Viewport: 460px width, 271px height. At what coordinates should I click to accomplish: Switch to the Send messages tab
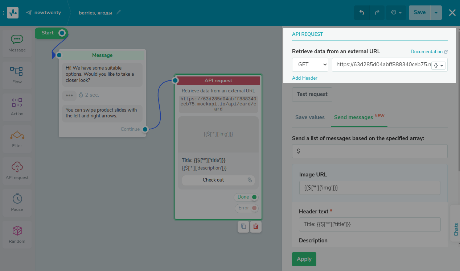click(x=359, y=117)
